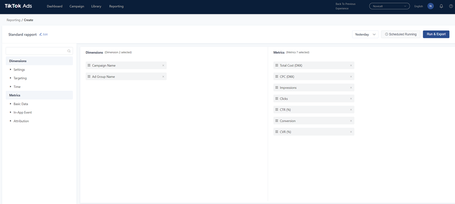Remove the CVR (%) metric
The width and height of the screenshot is (455, 204).
click(351, 132)
